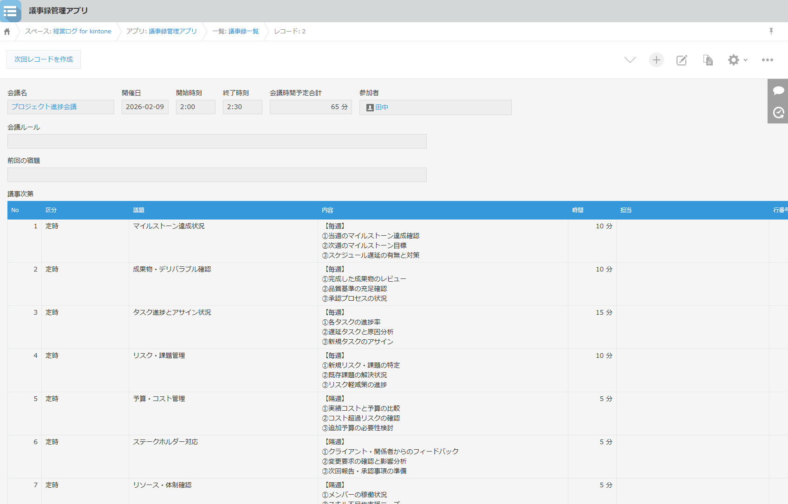Add a new record plus icon
The width and height of the screenshot is (788, 504).
656,60
